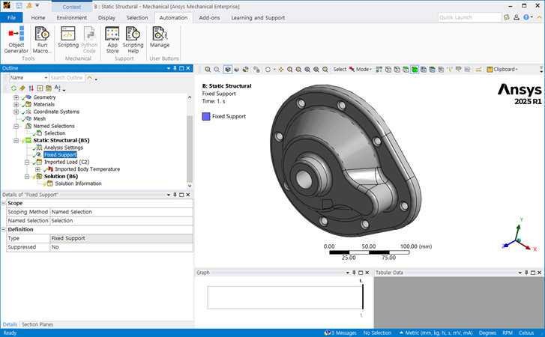The width and height of the screenshot is (545, 337).
Task: Collapse the Named Selections node
Action: click(x=16, y=126)
